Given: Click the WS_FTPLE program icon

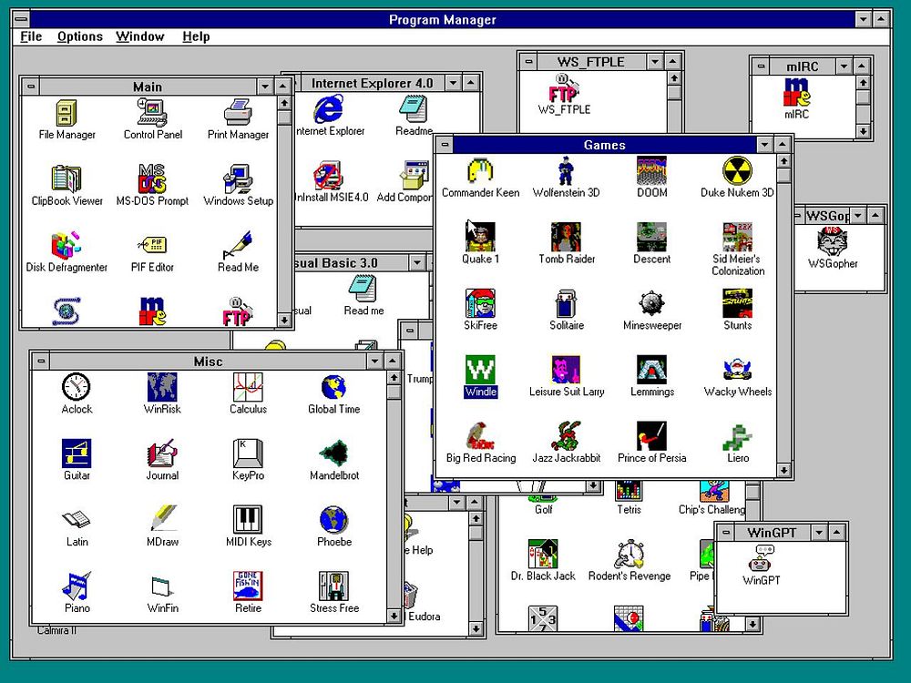Looking at the screenshot, I should 564,87.
